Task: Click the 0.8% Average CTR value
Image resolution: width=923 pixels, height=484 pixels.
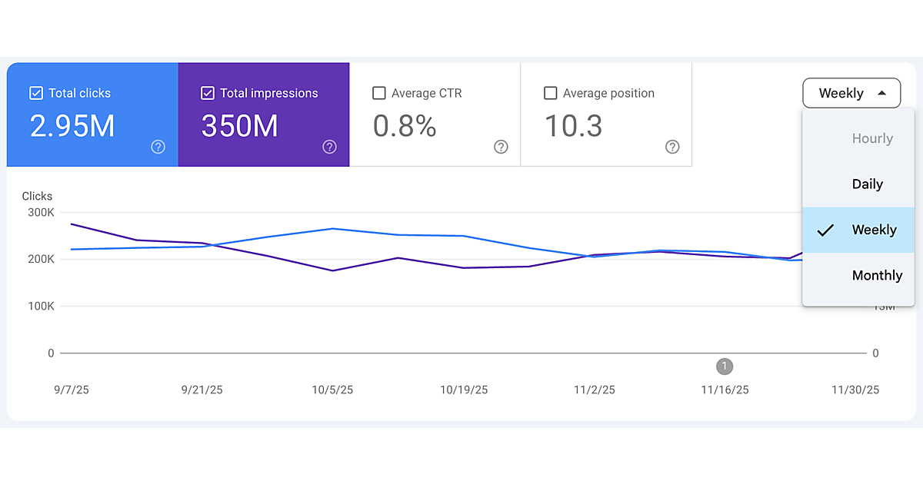Action: (x=405, y=126)
